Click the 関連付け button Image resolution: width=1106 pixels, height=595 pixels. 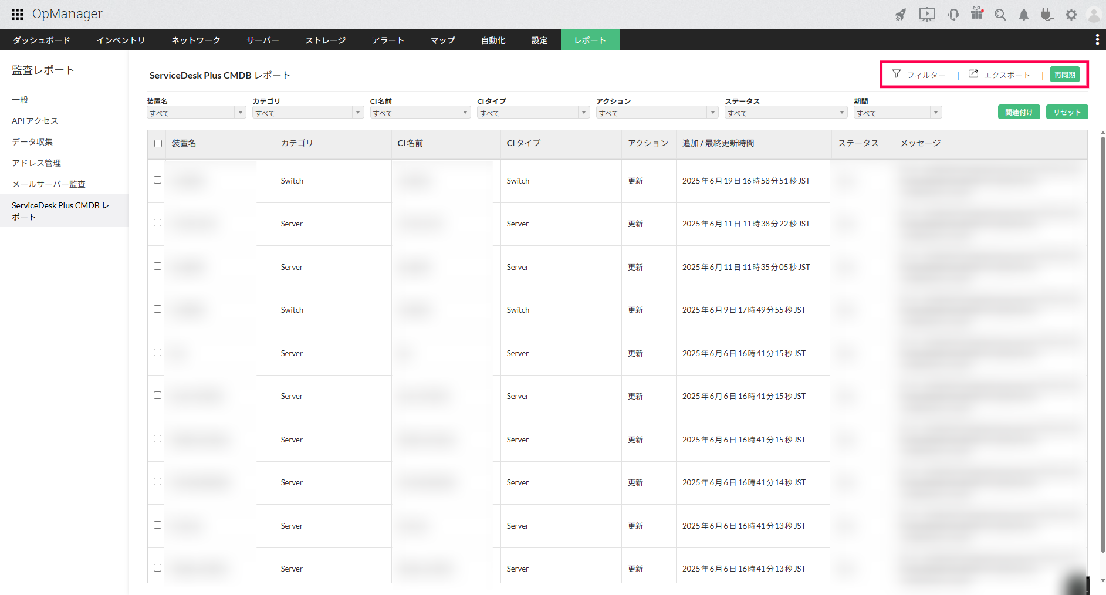coord(1019,112)
